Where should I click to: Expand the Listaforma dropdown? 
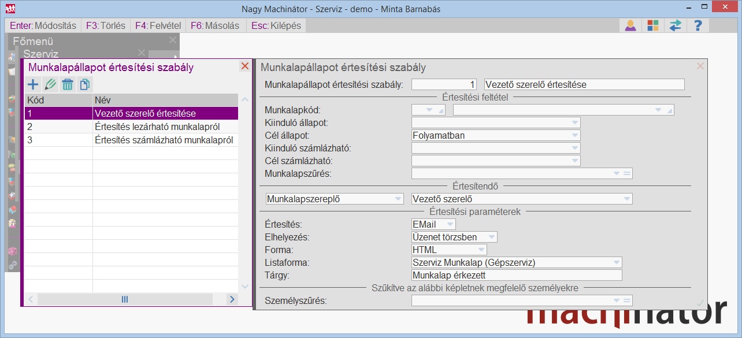tap(616, 263)
